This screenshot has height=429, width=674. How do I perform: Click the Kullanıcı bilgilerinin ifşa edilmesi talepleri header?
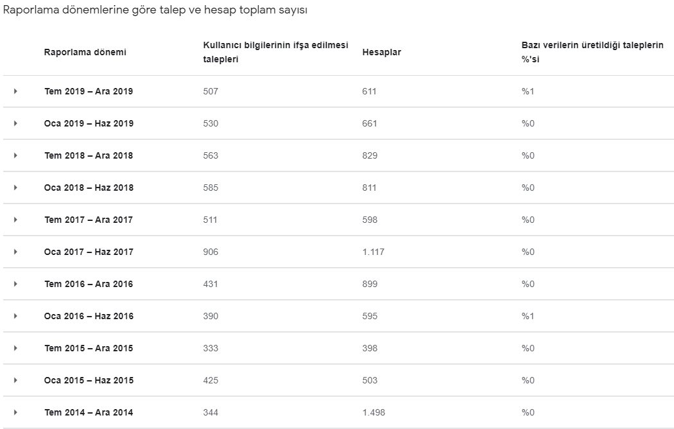275,52
